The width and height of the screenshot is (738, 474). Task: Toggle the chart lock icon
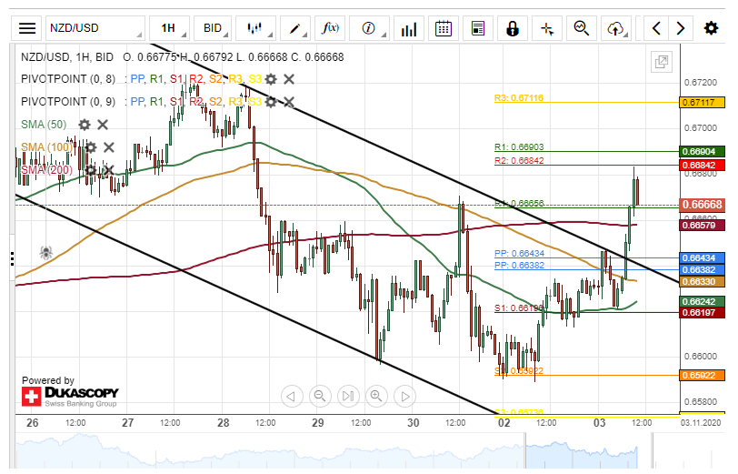click(513, 28)
